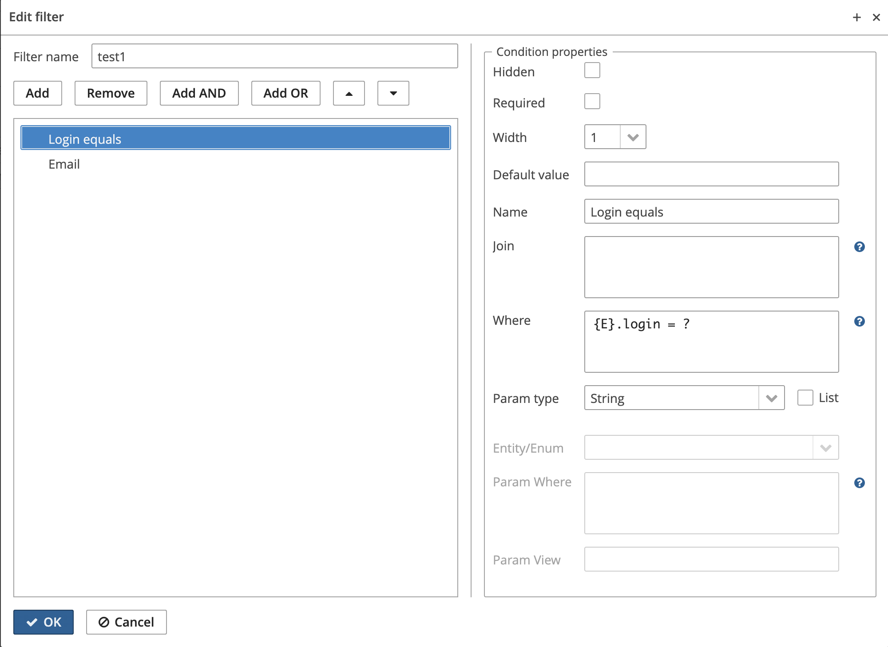Expand the Entity/Enum dropdown
888x647 pixels.
(825, 447)
